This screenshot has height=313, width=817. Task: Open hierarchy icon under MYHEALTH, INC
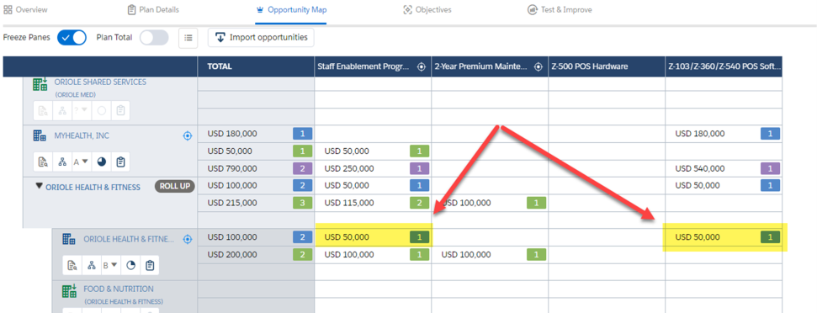point(62,162)
